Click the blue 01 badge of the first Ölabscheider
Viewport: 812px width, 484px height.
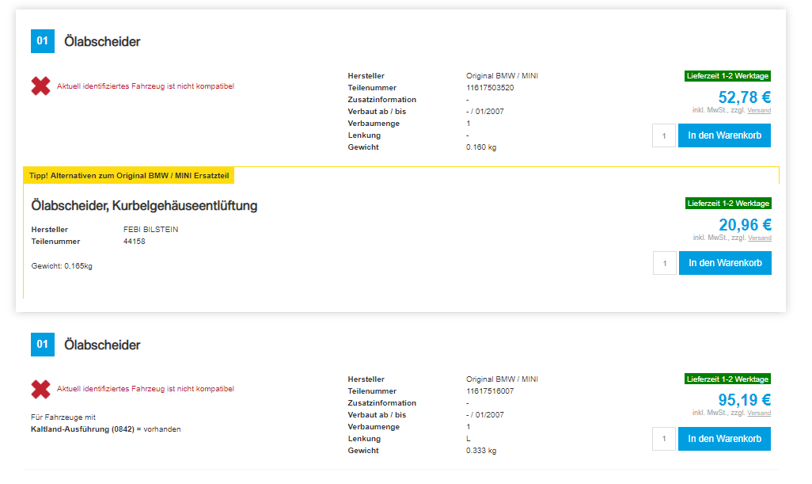click(42, 41)
